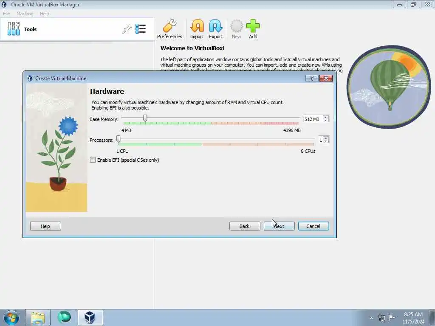
Task: Click the Processors slider handle
Action: [x=119, y=139]
